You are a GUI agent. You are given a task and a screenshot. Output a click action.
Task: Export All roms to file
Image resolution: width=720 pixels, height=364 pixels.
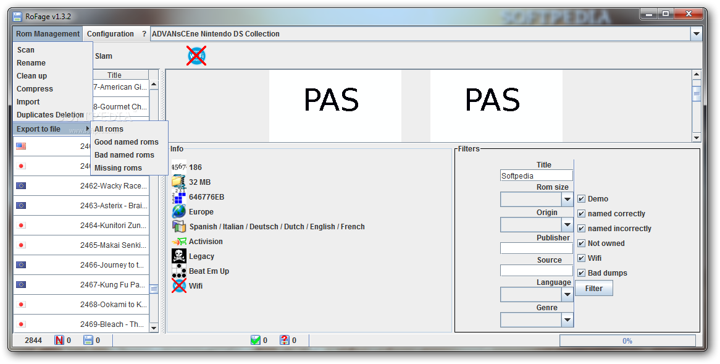[130, 129]
